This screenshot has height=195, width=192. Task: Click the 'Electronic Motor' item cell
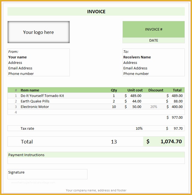coord(35,107)
